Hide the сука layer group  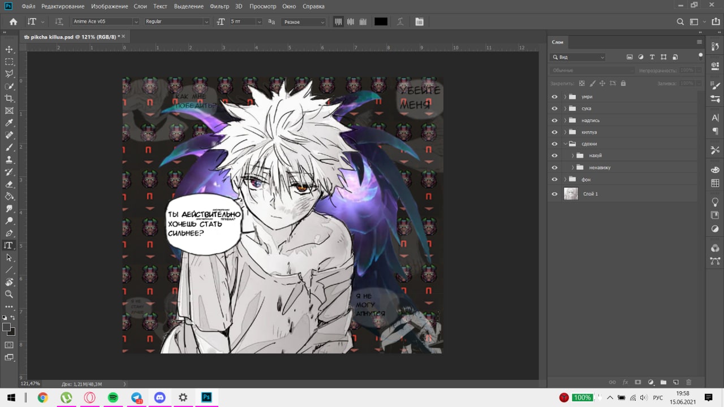point(554,109)
